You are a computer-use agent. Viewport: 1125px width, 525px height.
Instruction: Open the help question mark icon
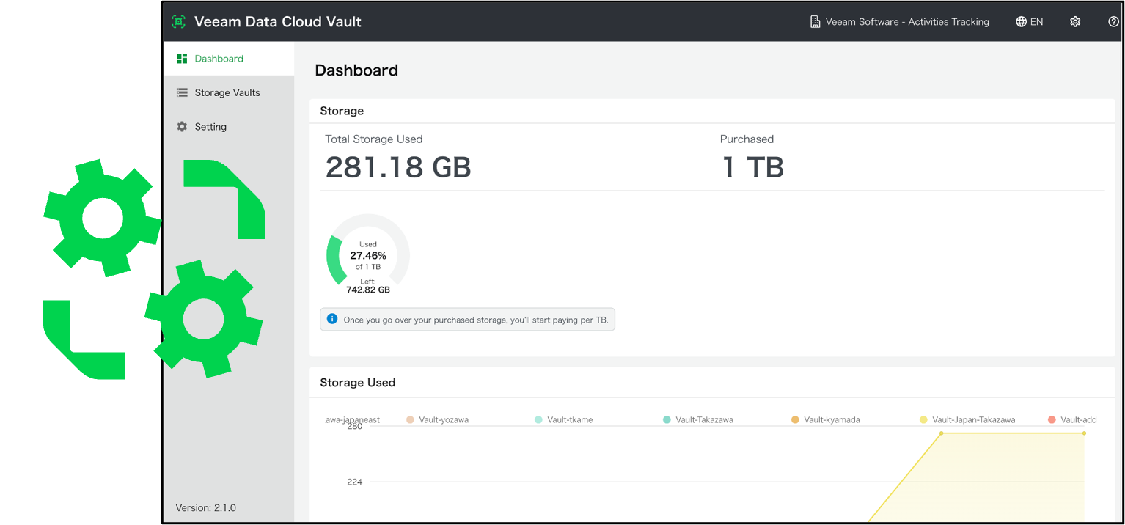tap(1114, 21)
